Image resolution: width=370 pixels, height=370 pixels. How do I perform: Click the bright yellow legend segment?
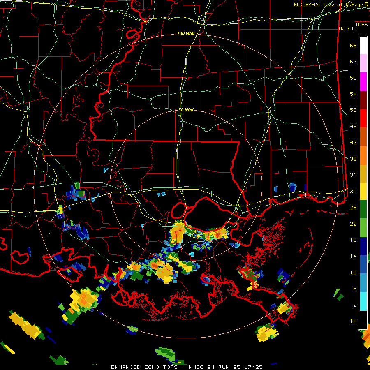coord(363,192)
